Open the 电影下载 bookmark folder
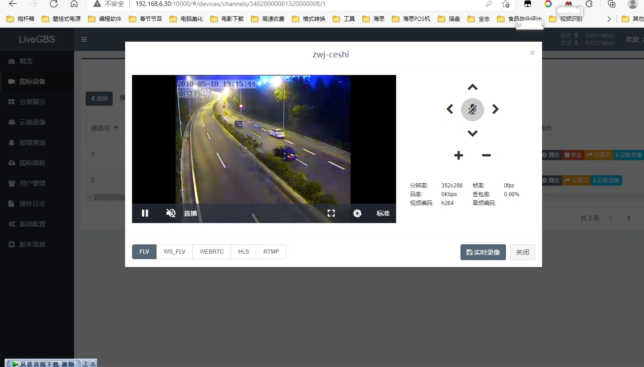The width and height of the screenshot is (644, 367). click(x=227, y=19)
